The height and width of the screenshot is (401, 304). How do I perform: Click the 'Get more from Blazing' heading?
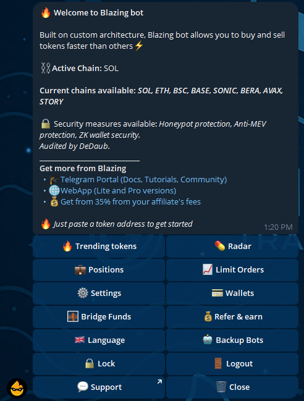tap(83, 169)
